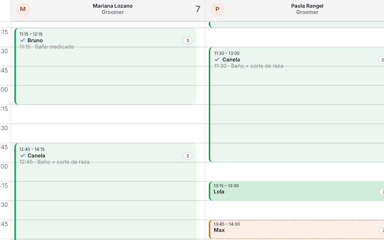Open Paola's Canela 11:30 – 13:00 appointment
The image size is (384, 240).
point(296,105)
